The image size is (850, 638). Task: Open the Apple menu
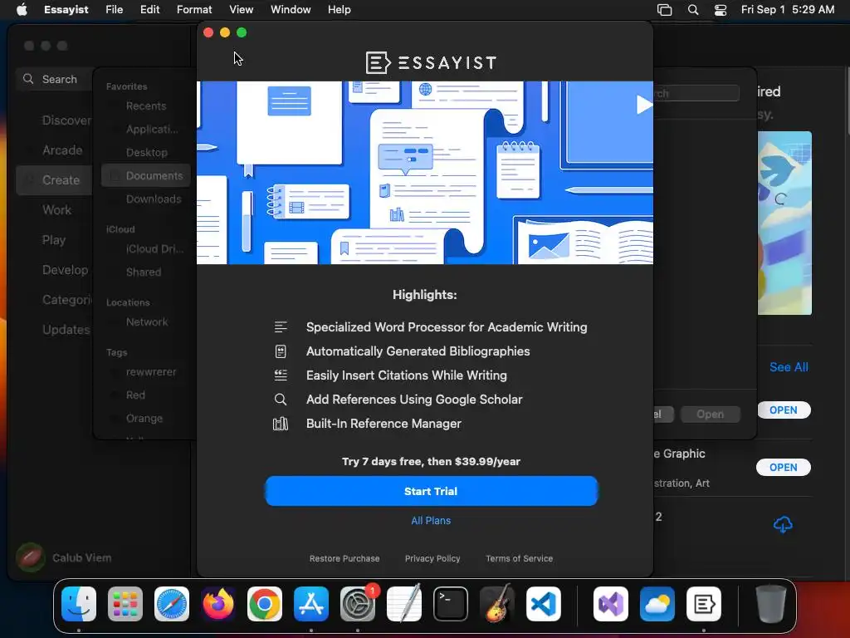22,10
